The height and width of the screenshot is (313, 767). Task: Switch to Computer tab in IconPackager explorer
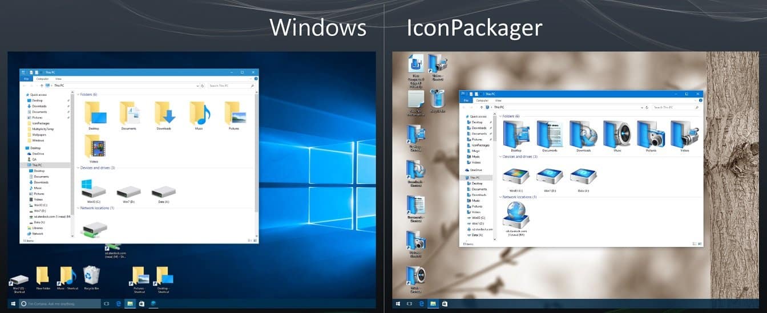click(483, 100)
